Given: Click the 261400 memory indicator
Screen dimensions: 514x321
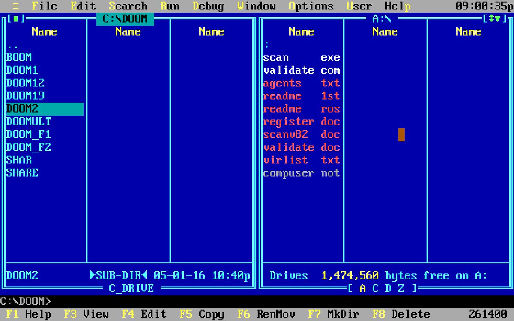Looking at the screenshot, I should [x=488, y=314].
